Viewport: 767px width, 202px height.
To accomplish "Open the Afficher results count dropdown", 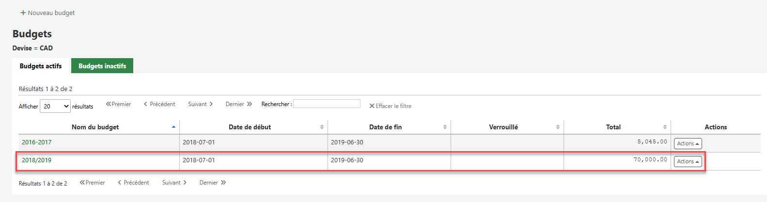I will (x=55, y=106).
